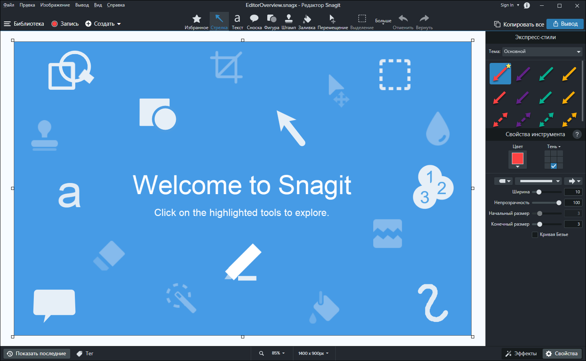Pick the Move (Перемещение) tool
The width and height of the screenshot is (586, 361).
[x=333, y=21]
